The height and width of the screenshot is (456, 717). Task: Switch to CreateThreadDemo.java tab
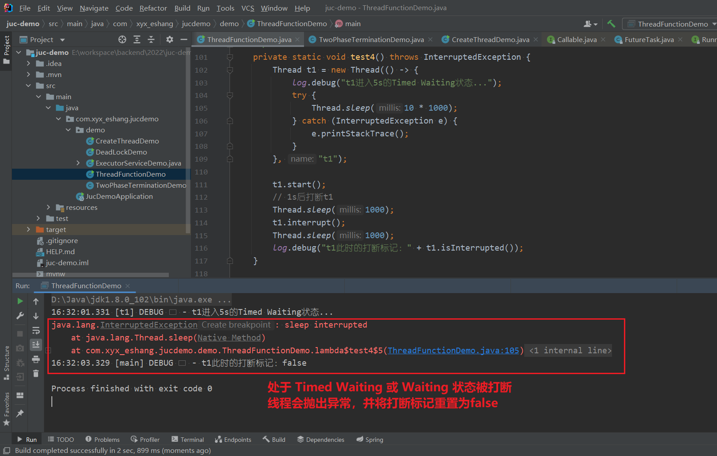pos(490,39)
